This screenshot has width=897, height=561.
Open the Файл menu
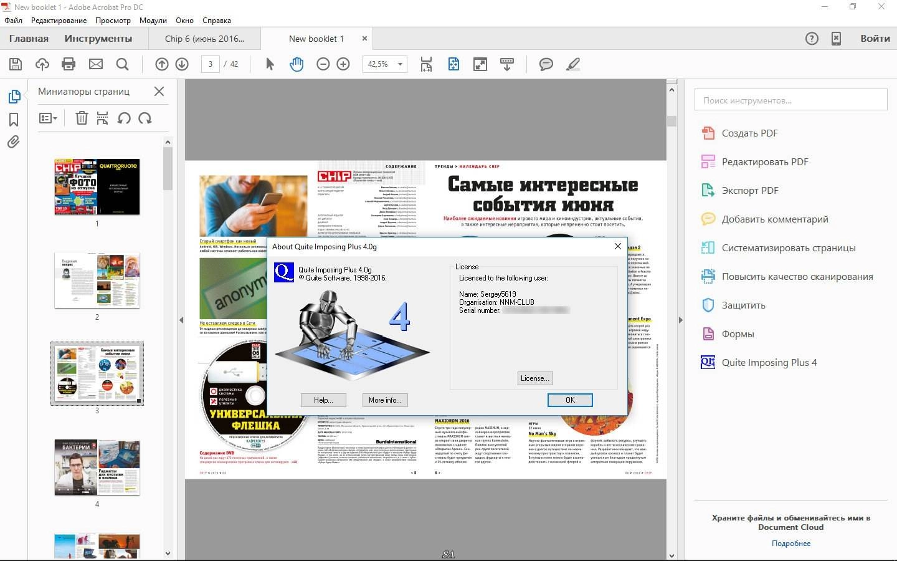[x=14, y=20]
